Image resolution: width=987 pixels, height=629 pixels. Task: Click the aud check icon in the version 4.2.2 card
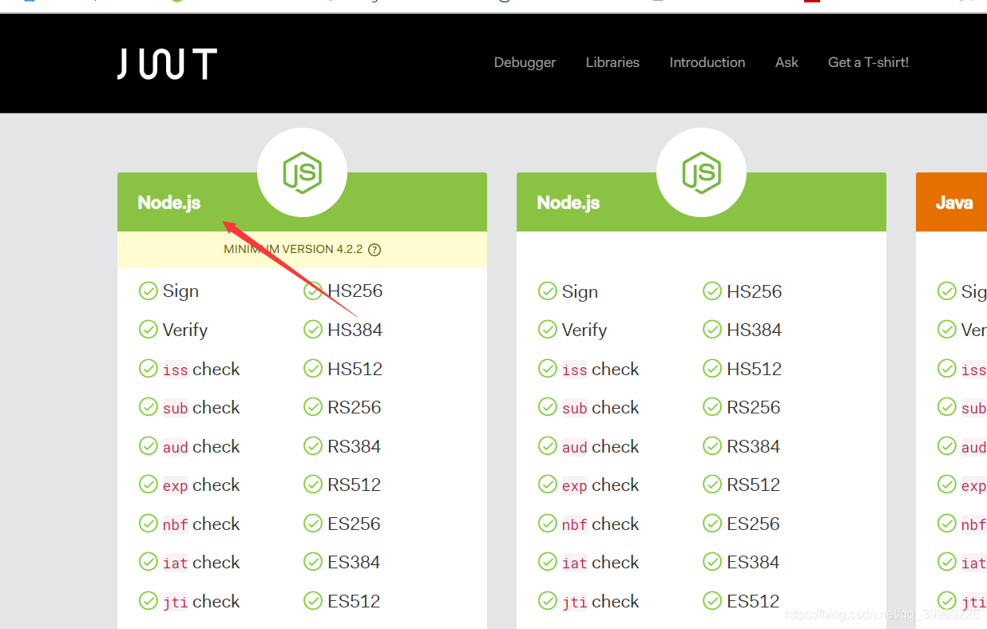tap(149, 446)
